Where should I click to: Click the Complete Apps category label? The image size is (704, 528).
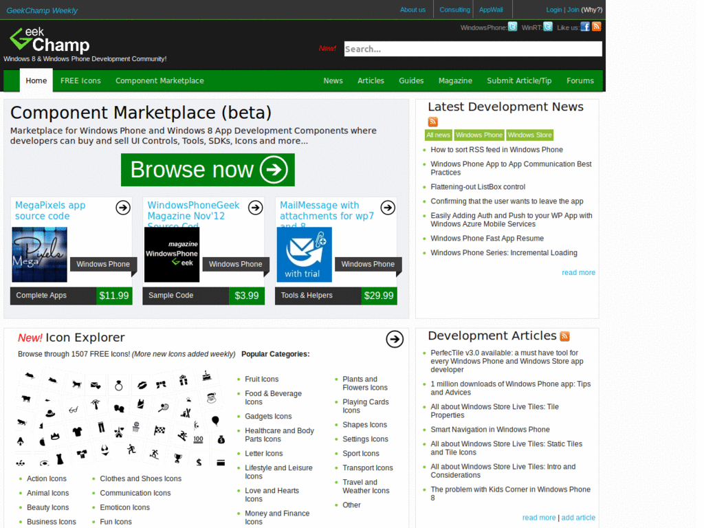[41, 296]
